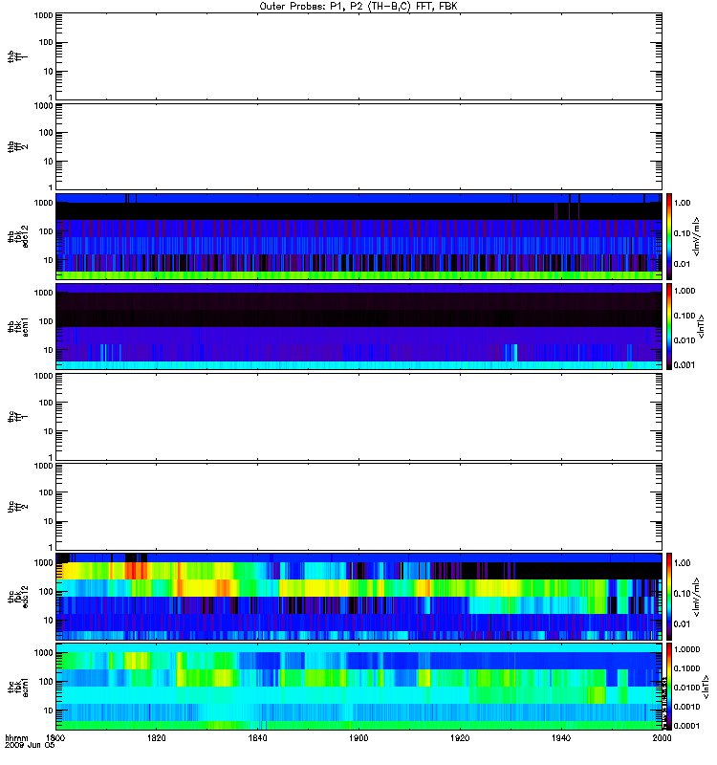Select the thb fbk scm1 spectrogram panel
717x765 pixels.
(359, 326)
